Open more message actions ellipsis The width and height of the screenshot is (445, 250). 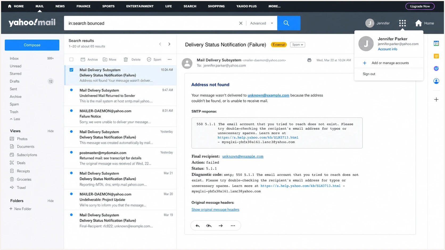click(233, 226)
